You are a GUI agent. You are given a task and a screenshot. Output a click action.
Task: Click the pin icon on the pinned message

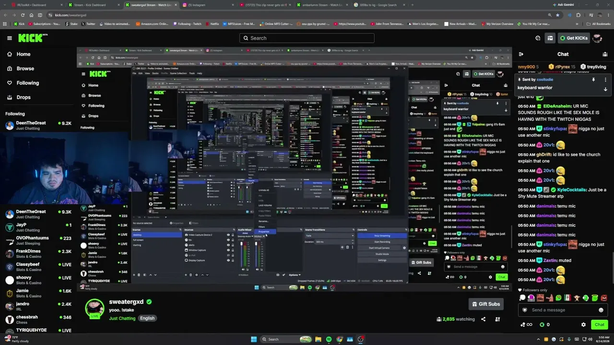(593, 80)
